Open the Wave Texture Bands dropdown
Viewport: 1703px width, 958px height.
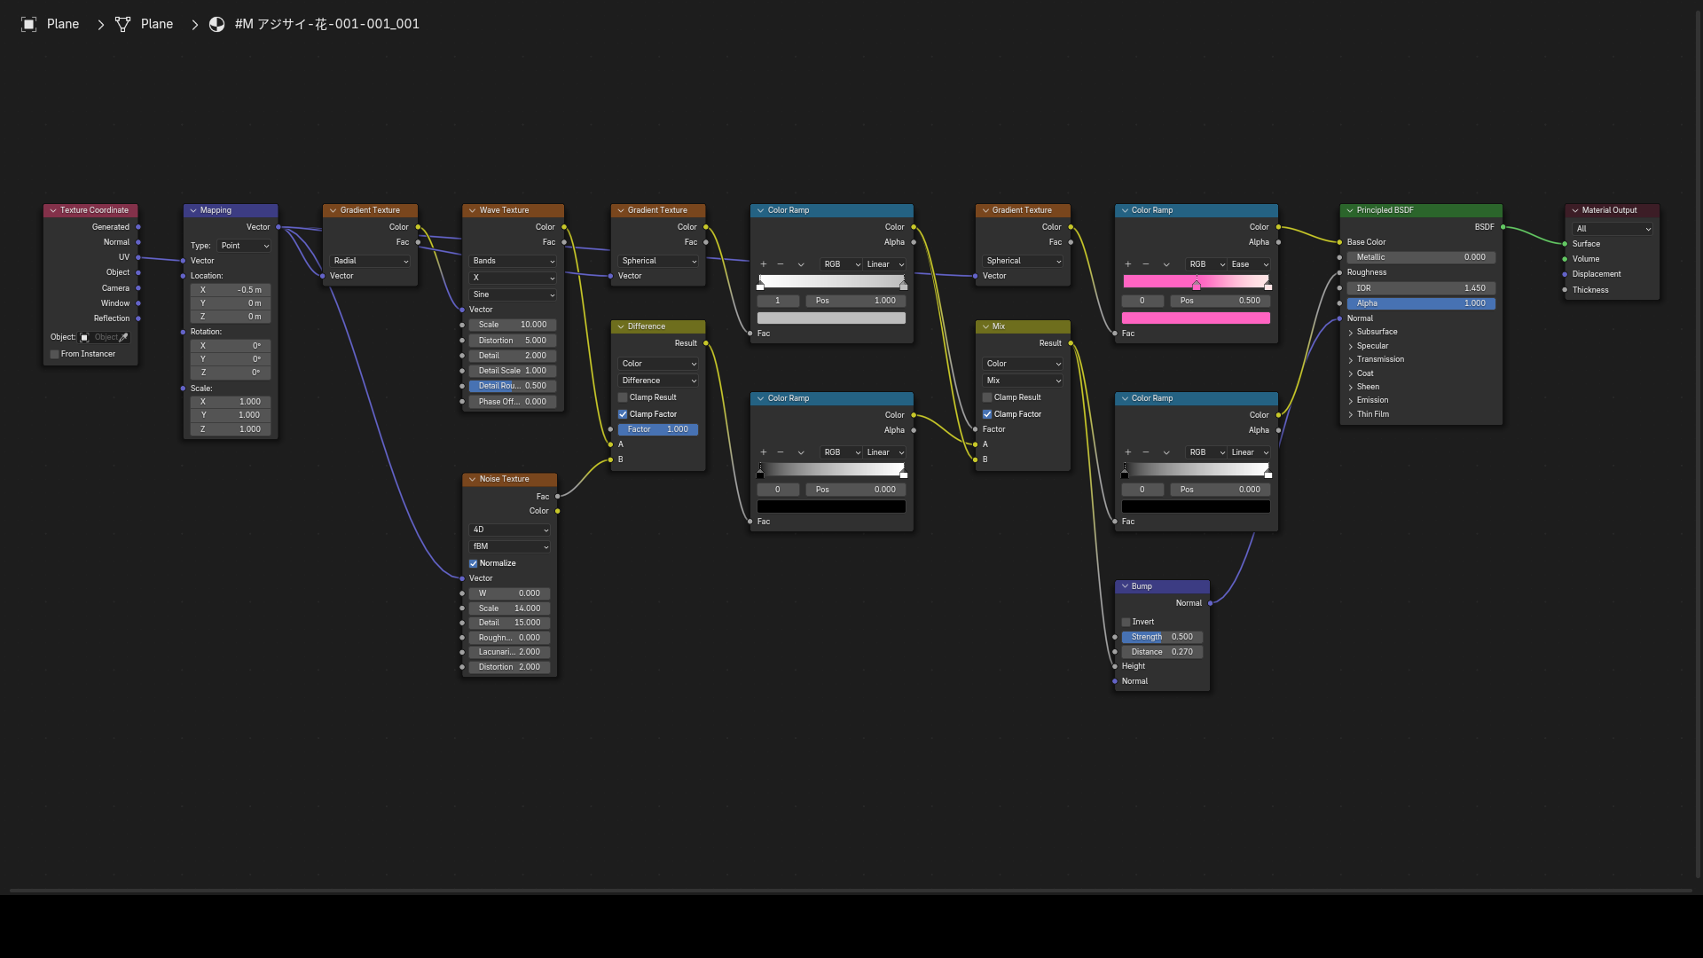(513, 261)
